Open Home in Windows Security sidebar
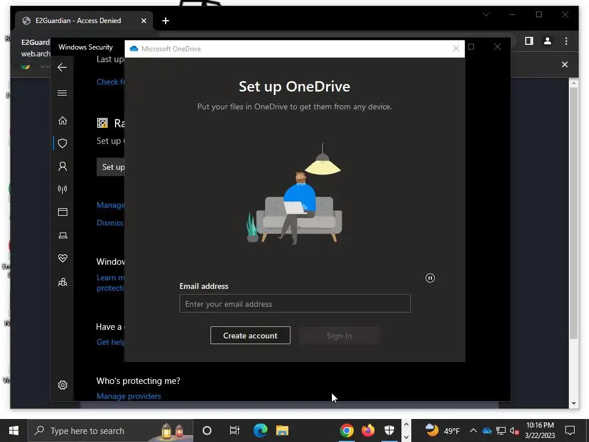 point(62,121)
